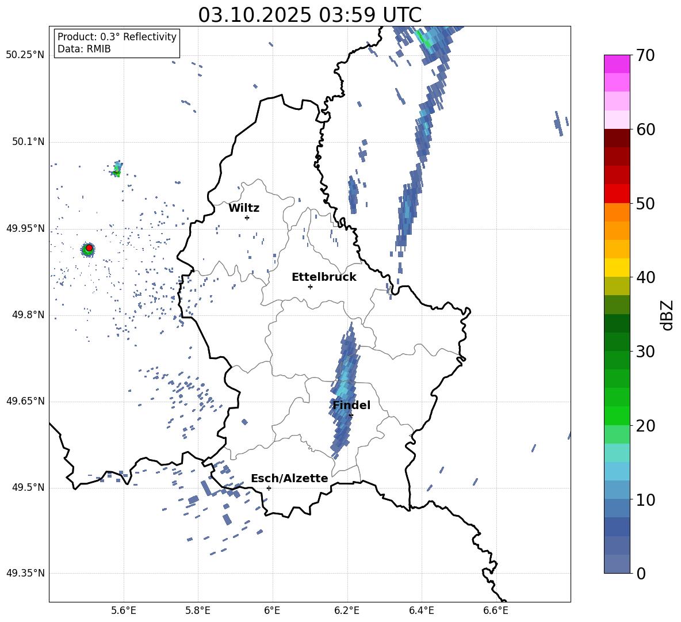Pick the orange swatch just below 50

(617, 212)
